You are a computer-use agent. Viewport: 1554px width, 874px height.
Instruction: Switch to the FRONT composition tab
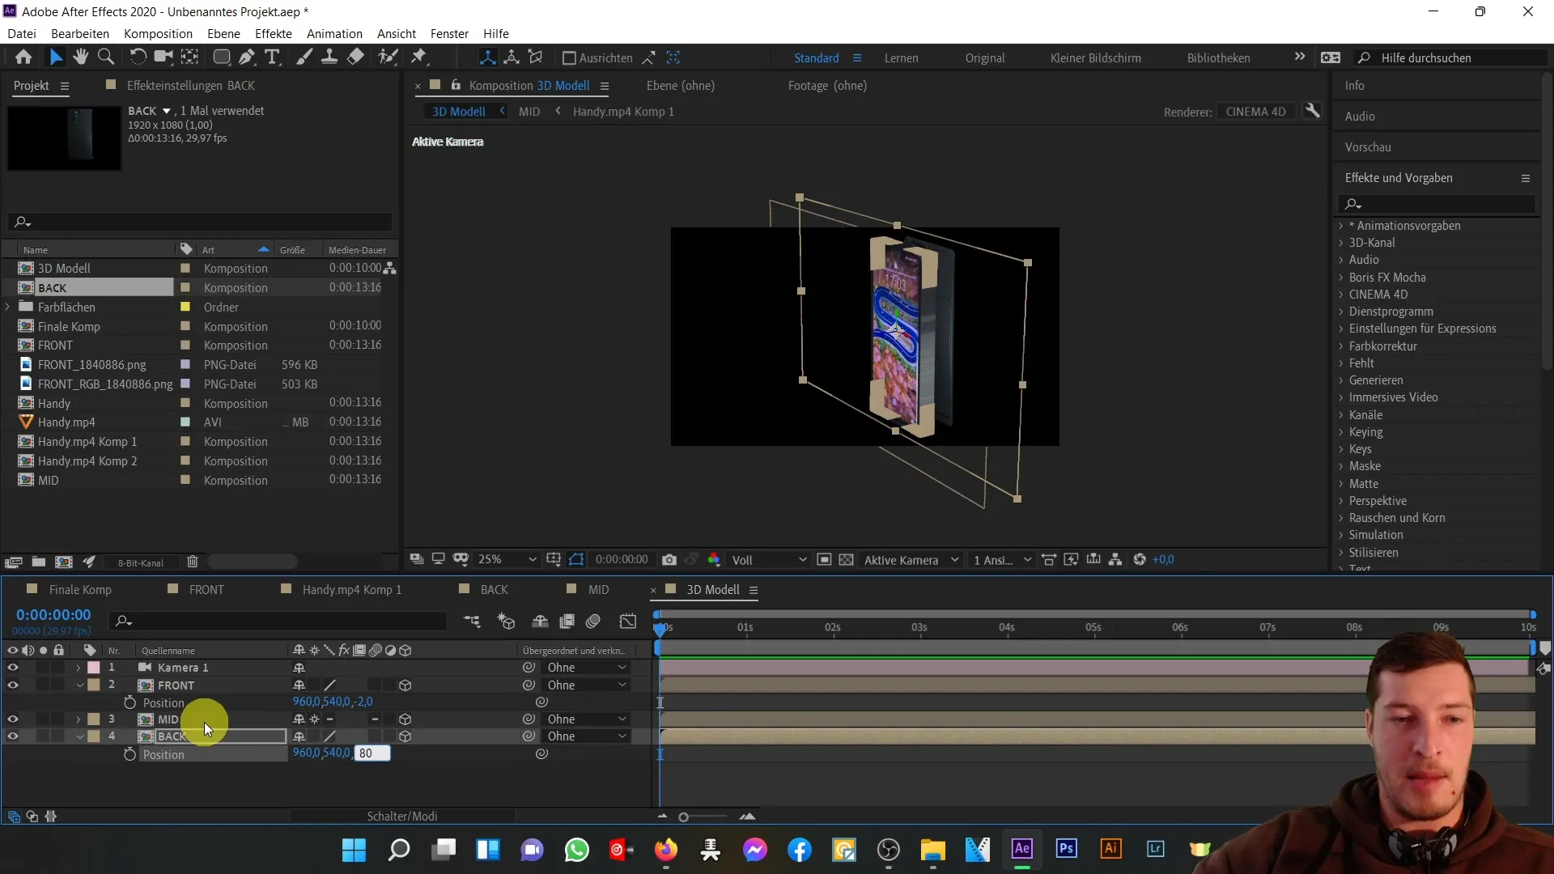[x=206, y=589]
